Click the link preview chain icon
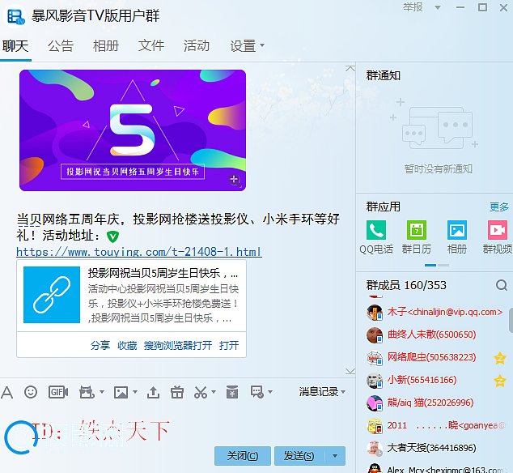The height and width of the screenshot is (473, 513). point(52,295)
